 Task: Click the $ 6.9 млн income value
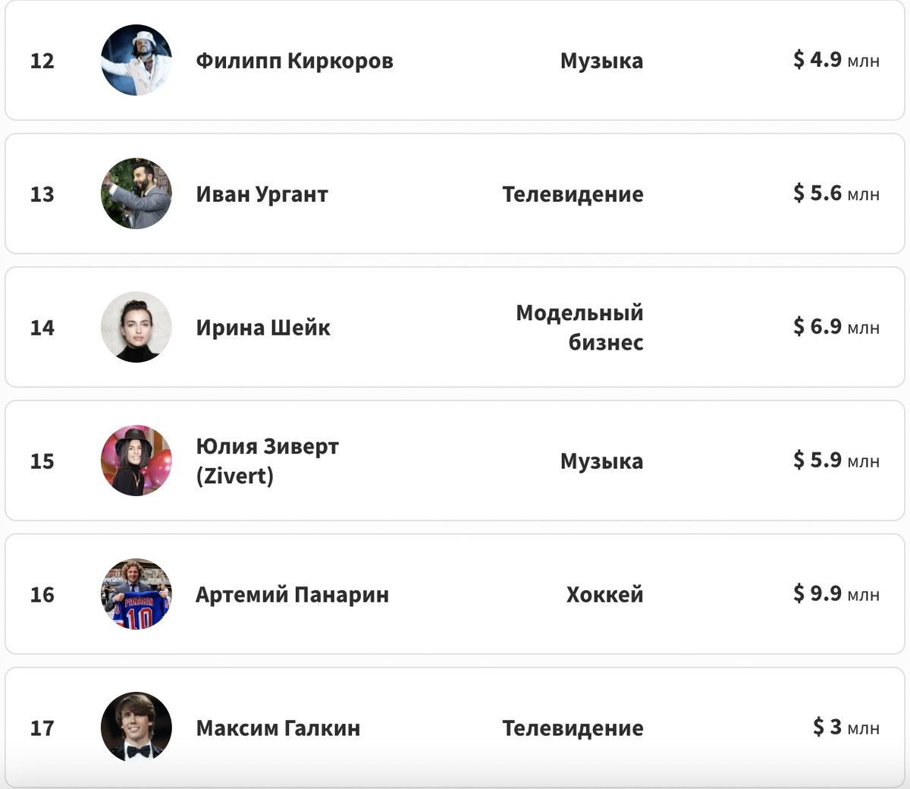tap(836, 326)
